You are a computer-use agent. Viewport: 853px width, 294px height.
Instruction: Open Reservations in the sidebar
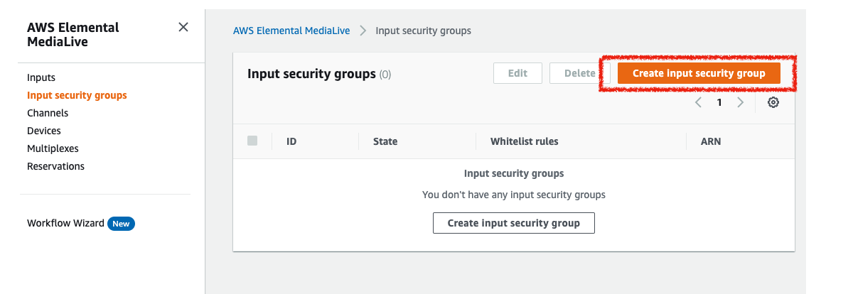coord(55,166)
